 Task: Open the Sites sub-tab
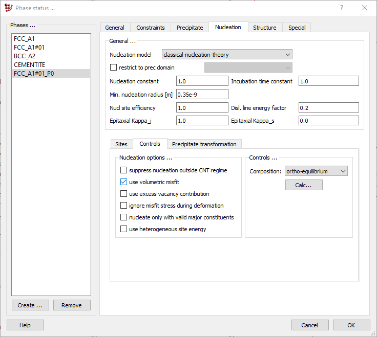121,144
